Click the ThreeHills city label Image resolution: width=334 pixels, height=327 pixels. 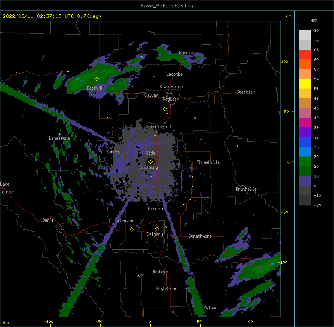[208, 162]
